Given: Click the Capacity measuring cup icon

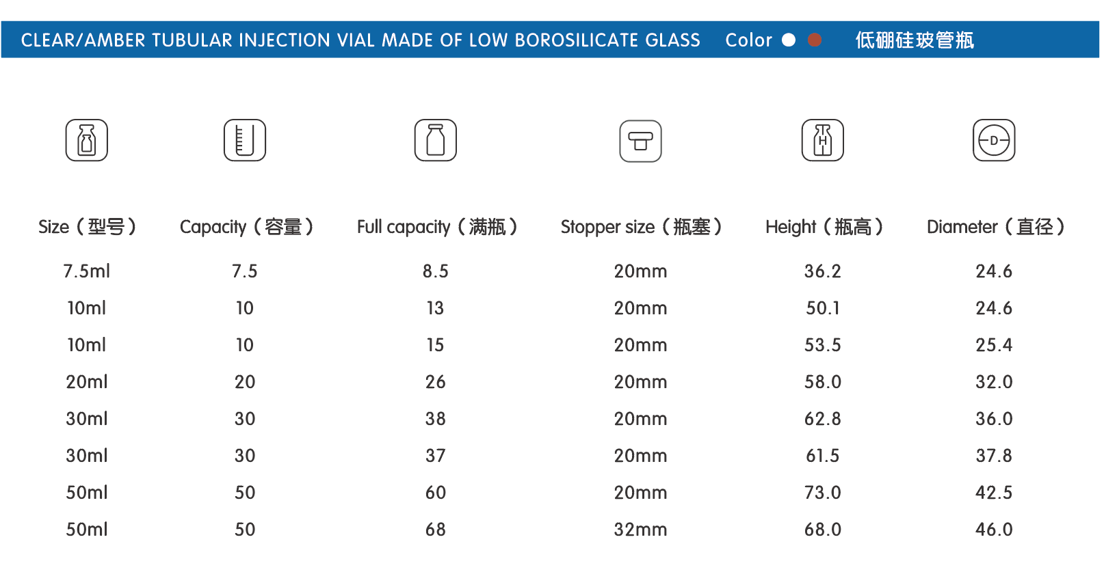Looking at the screenshot, I should click(245, 140).
